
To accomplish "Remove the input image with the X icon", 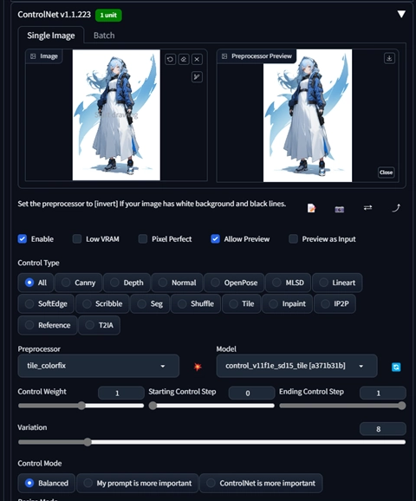I will point(197,59).
